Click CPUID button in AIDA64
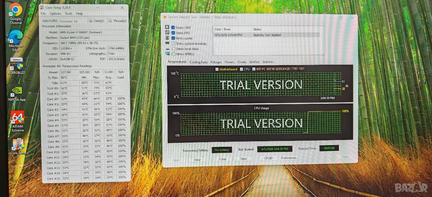 pos(268,158)
